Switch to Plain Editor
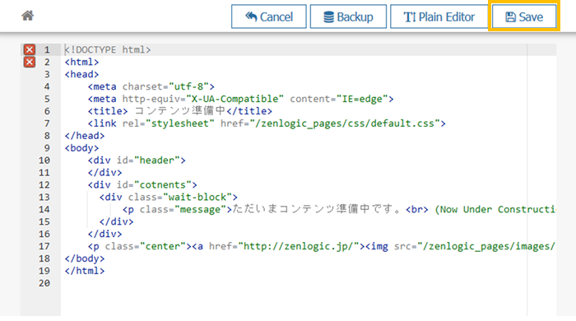Screen dimensions: 576x321 tap(439, 16)
